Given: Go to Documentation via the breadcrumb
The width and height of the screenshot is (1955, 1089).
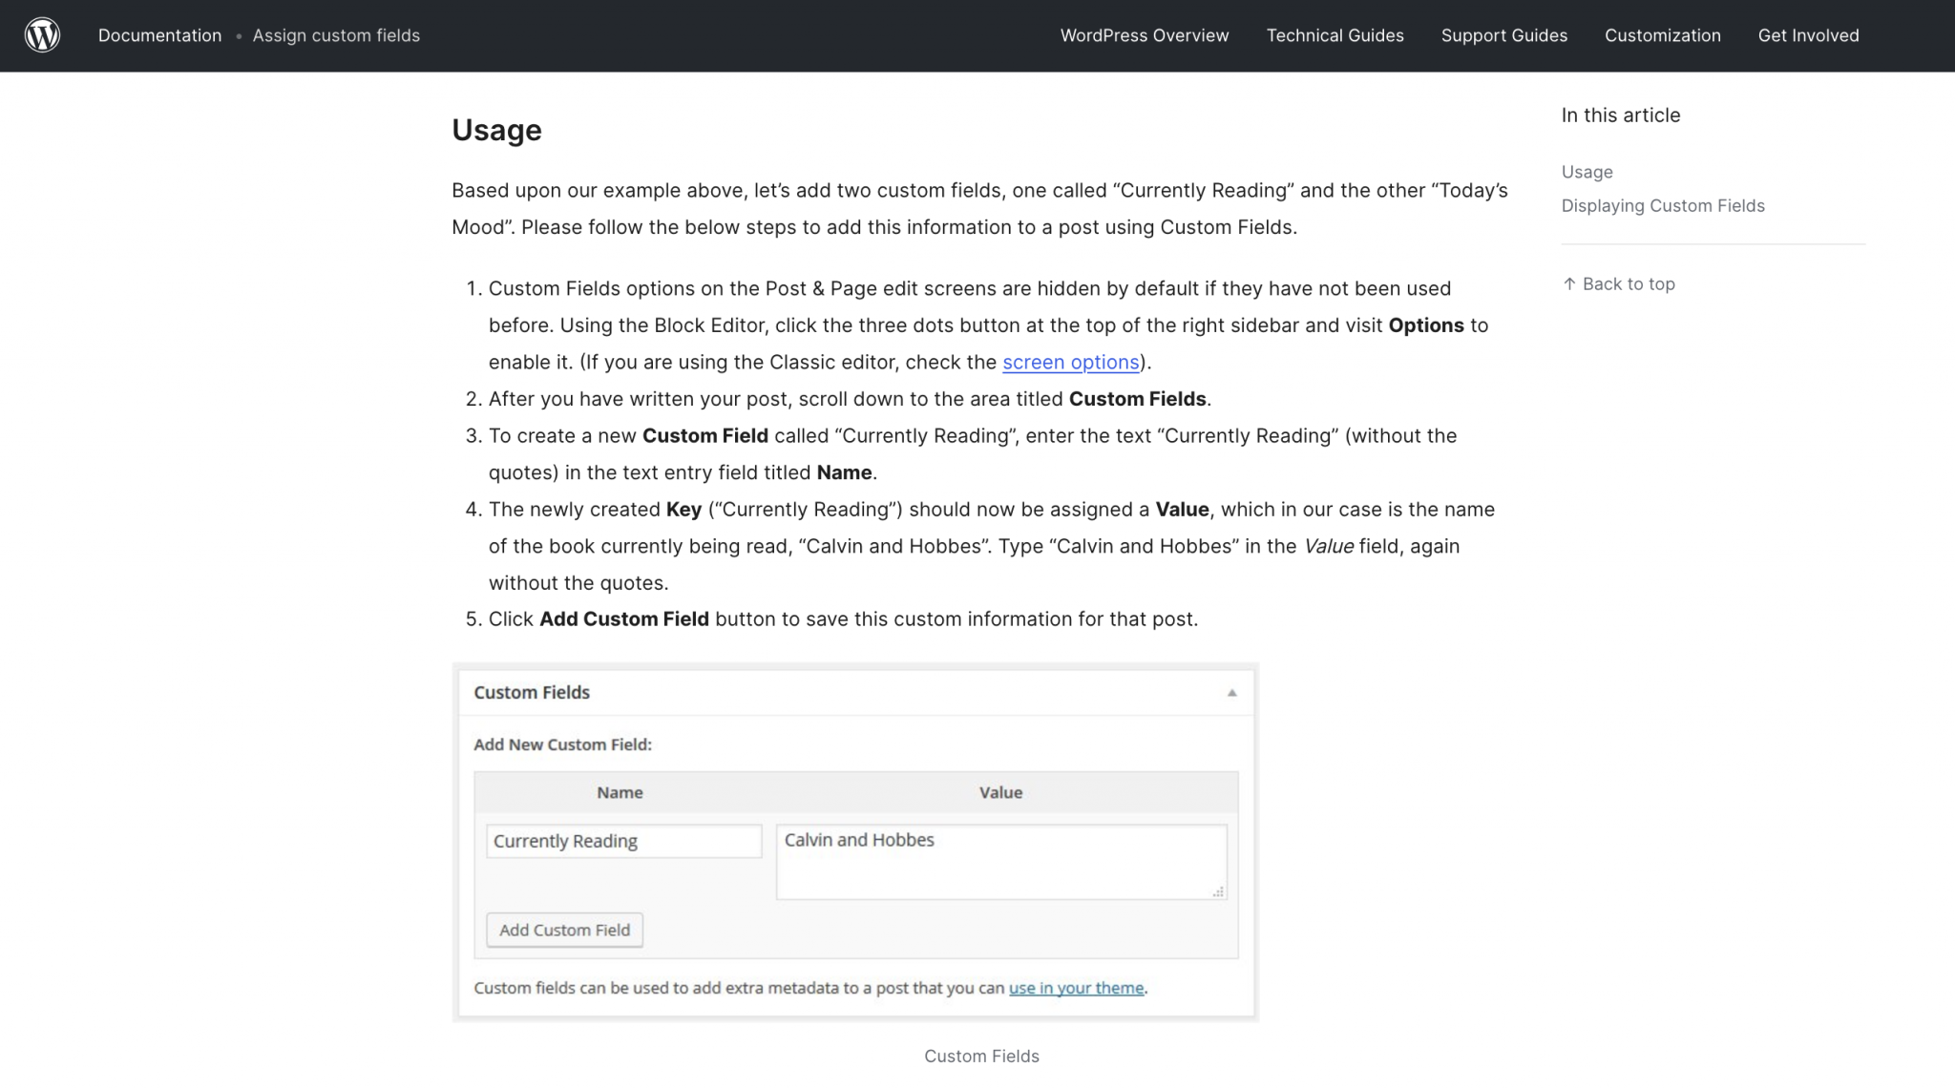Looking at the screenshot, I should click(159, 35).
